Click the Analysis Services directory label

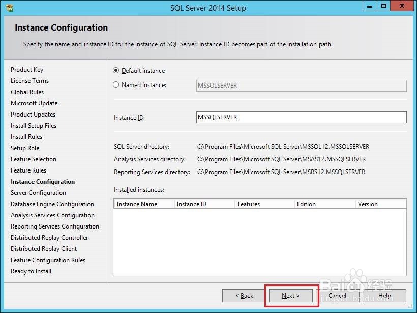tap(150, 159)
